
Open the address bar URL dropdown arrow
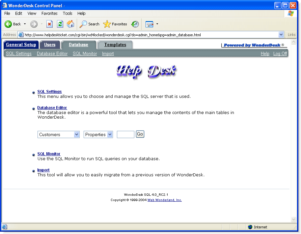281,35
